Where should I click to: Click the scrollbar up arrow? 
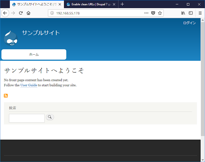coord(202,20)
